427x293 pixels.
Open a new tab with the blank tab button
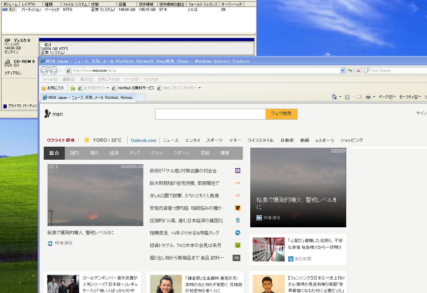tap(141, 98)
